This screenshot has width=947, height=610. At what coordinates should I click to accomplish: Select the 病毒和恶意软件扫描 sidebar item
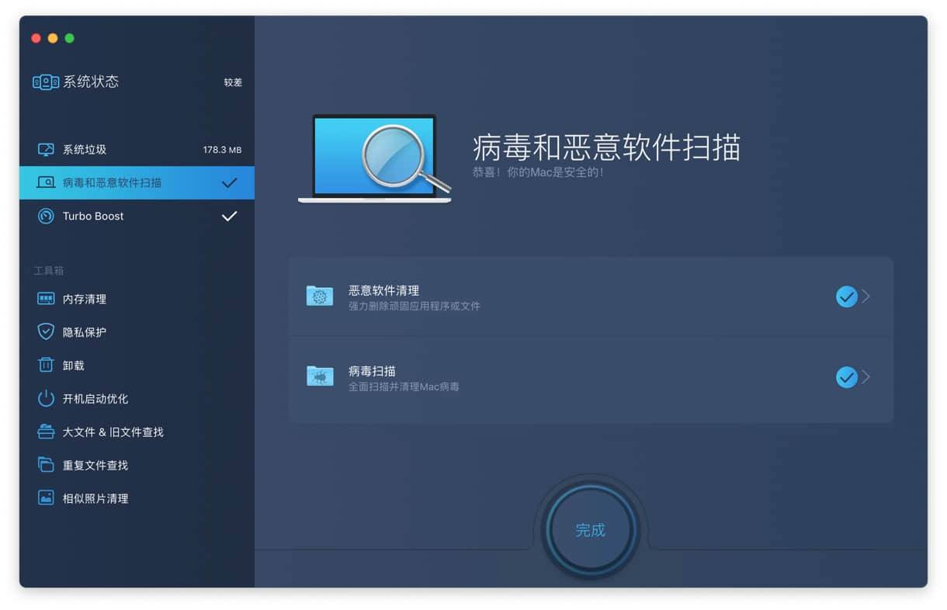(137, 183)
